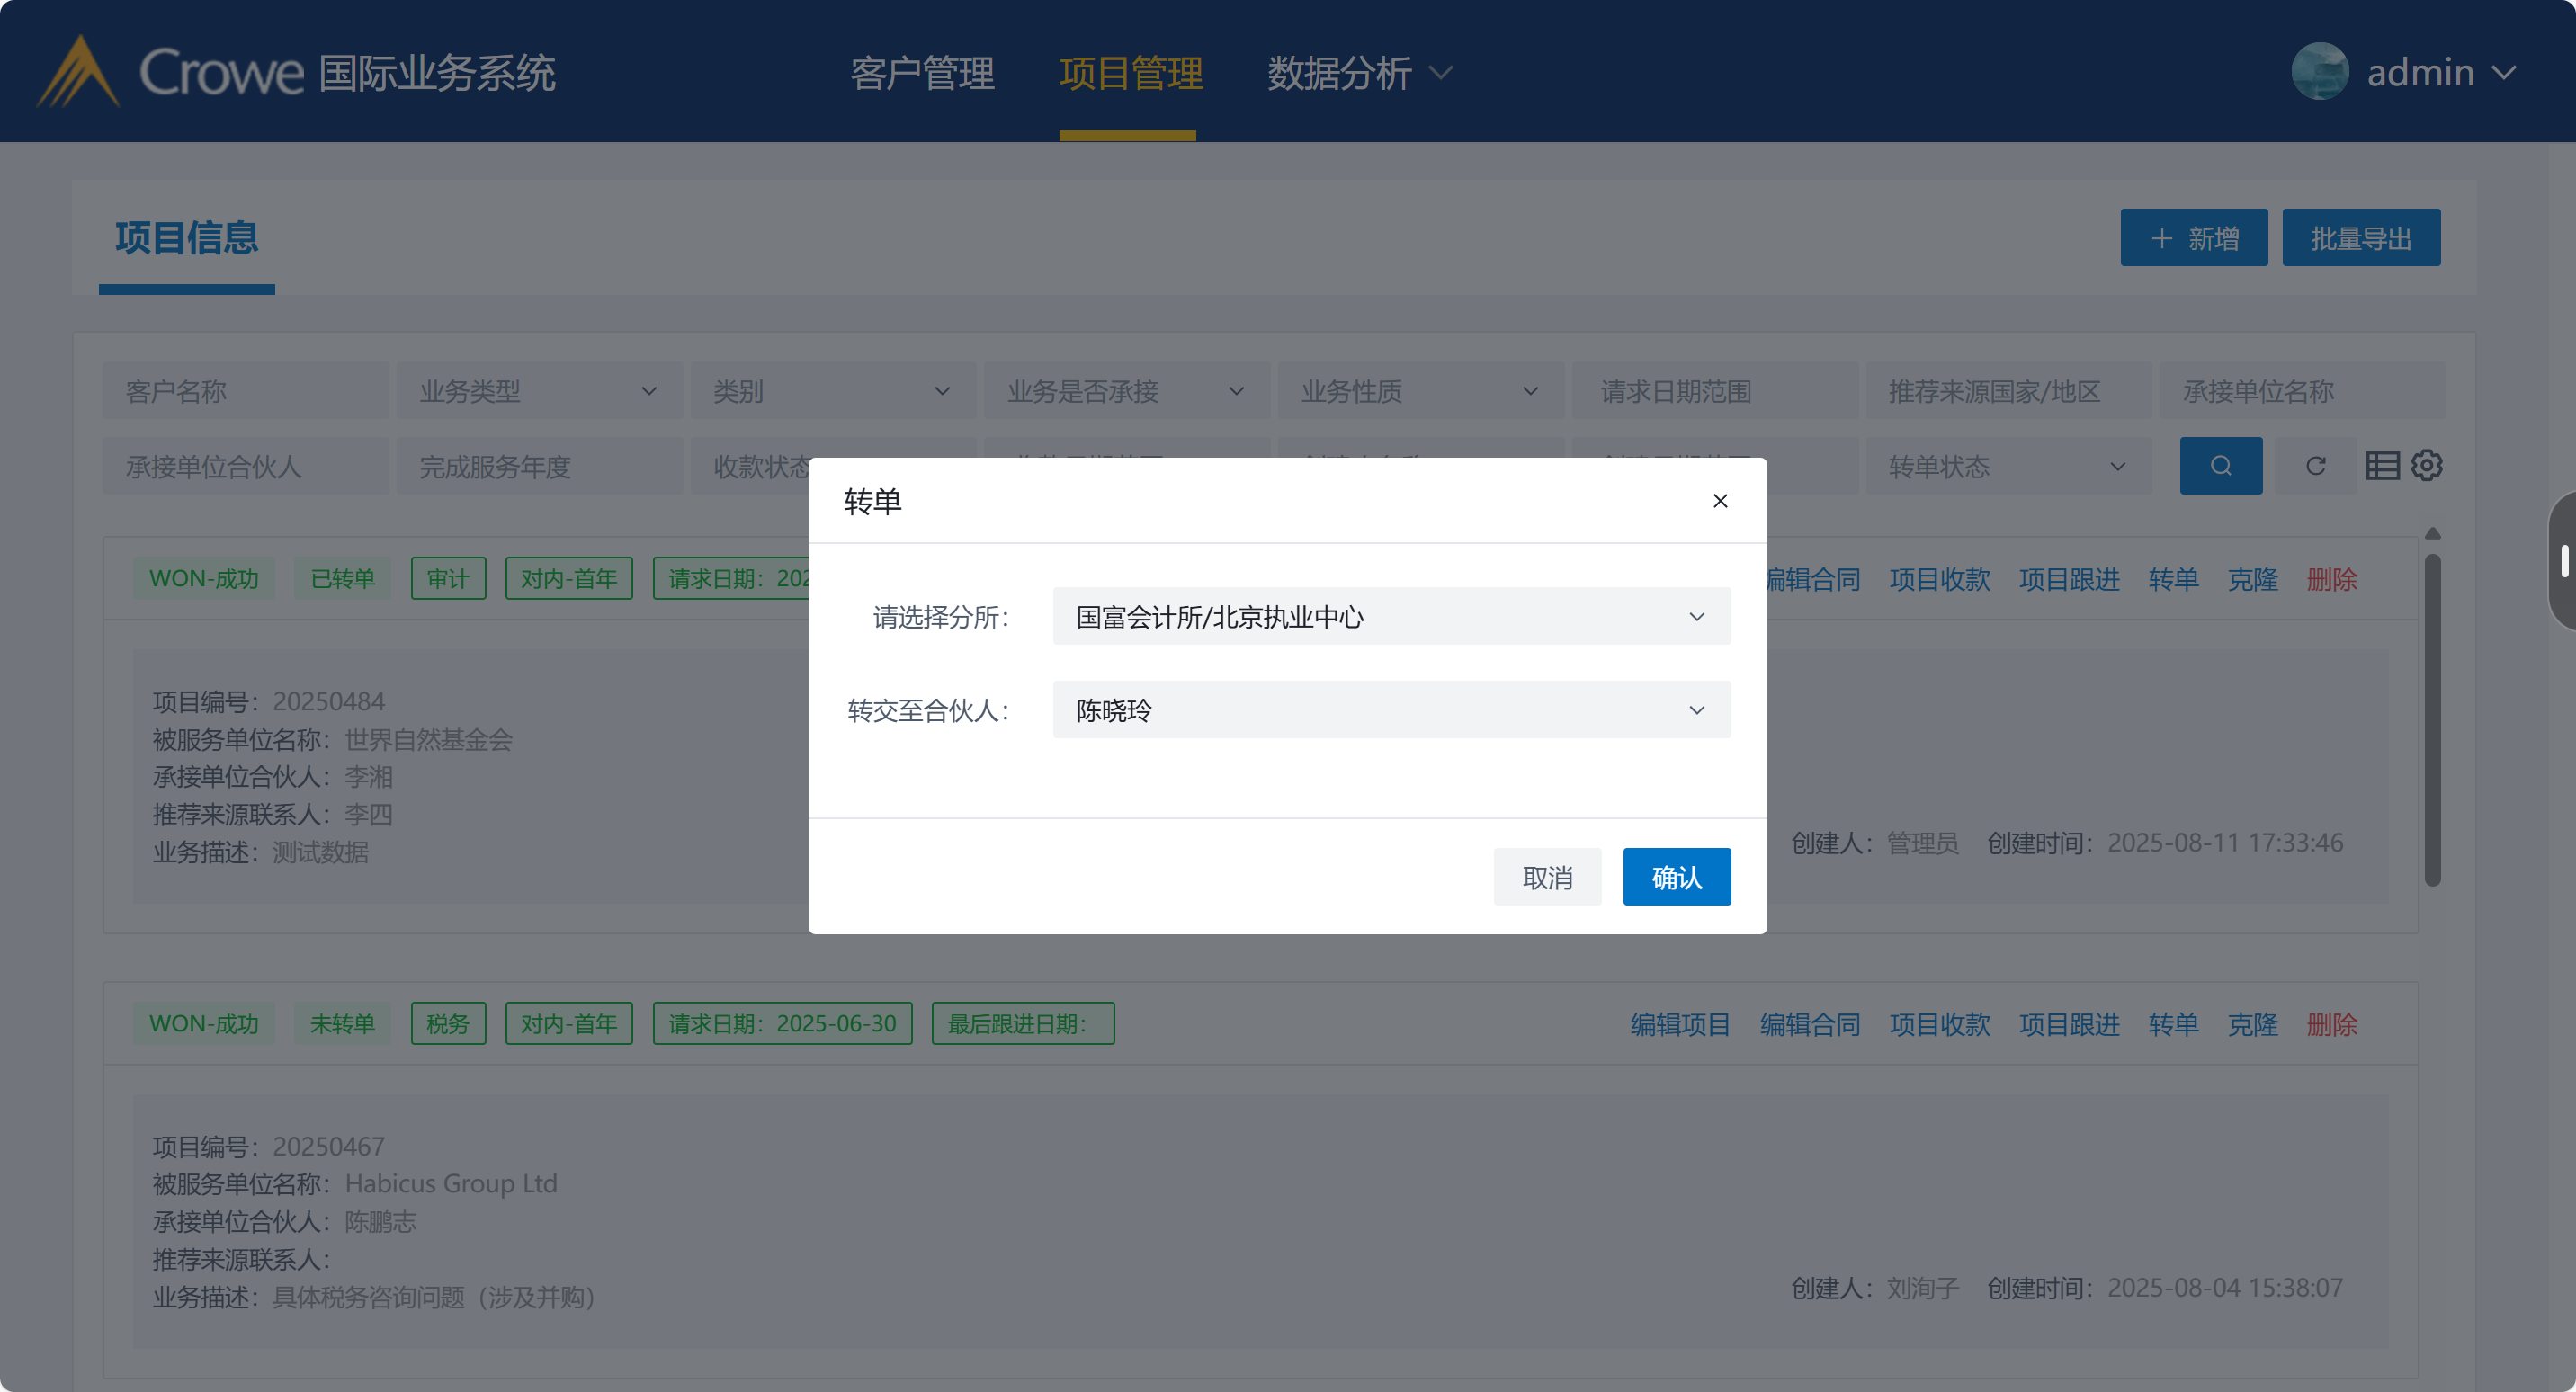The height and width of the screenshot is (1392, 2576).
Task: Click the 新增 plus button
Action: (x=2193, y=238)
